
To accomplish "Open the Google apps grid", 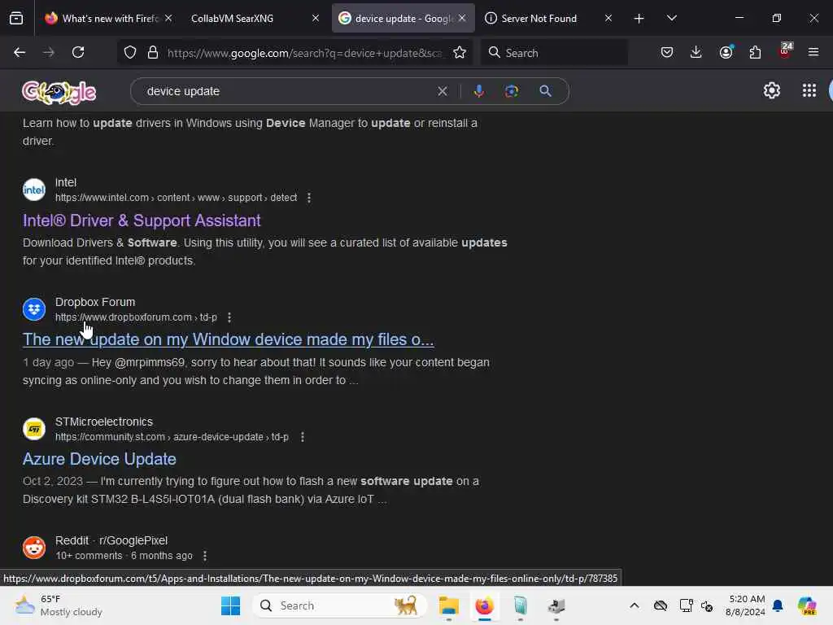I will coord(809,90).
